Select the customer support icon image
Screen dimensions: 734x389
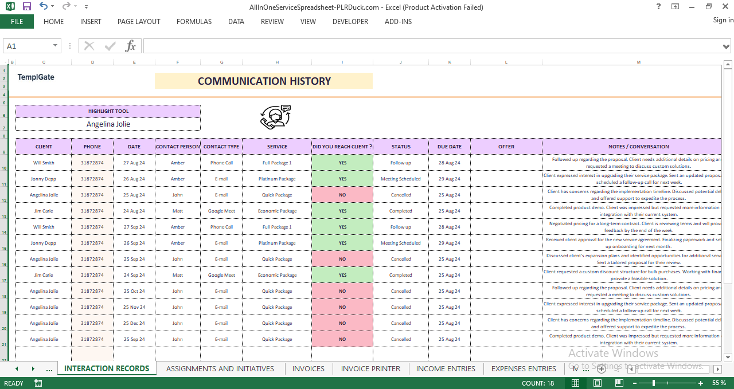coord(276,117)
